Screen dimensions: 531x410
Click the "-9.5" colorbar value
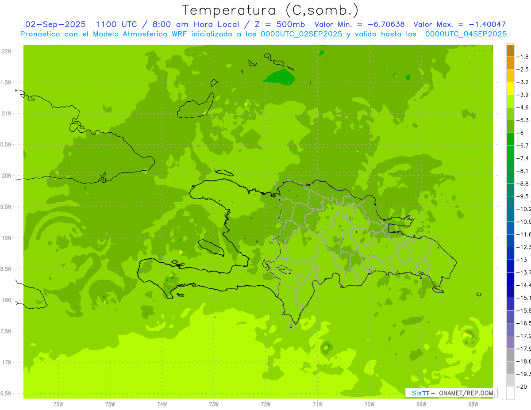pyautogui.click(x=523, y=196)
